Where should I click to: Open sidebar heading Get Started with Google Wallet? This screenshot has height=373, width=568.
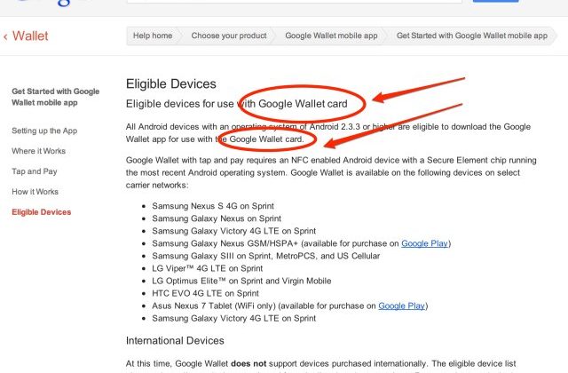55,97
